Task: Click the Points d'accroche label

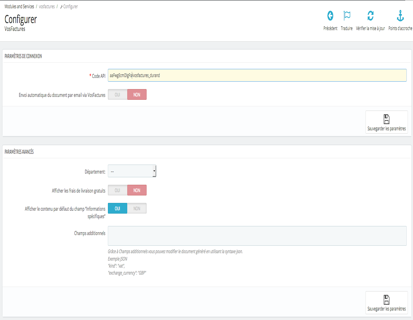Action: click(x=400, y=28)
